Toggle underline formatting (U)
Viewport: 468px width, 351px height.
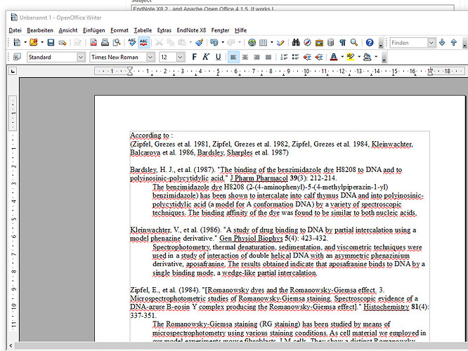218,57
